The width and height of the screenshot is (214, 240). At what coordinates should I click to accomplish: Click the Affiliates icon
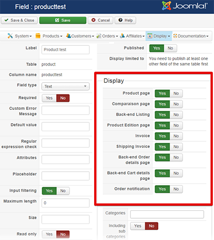[123, 36]
